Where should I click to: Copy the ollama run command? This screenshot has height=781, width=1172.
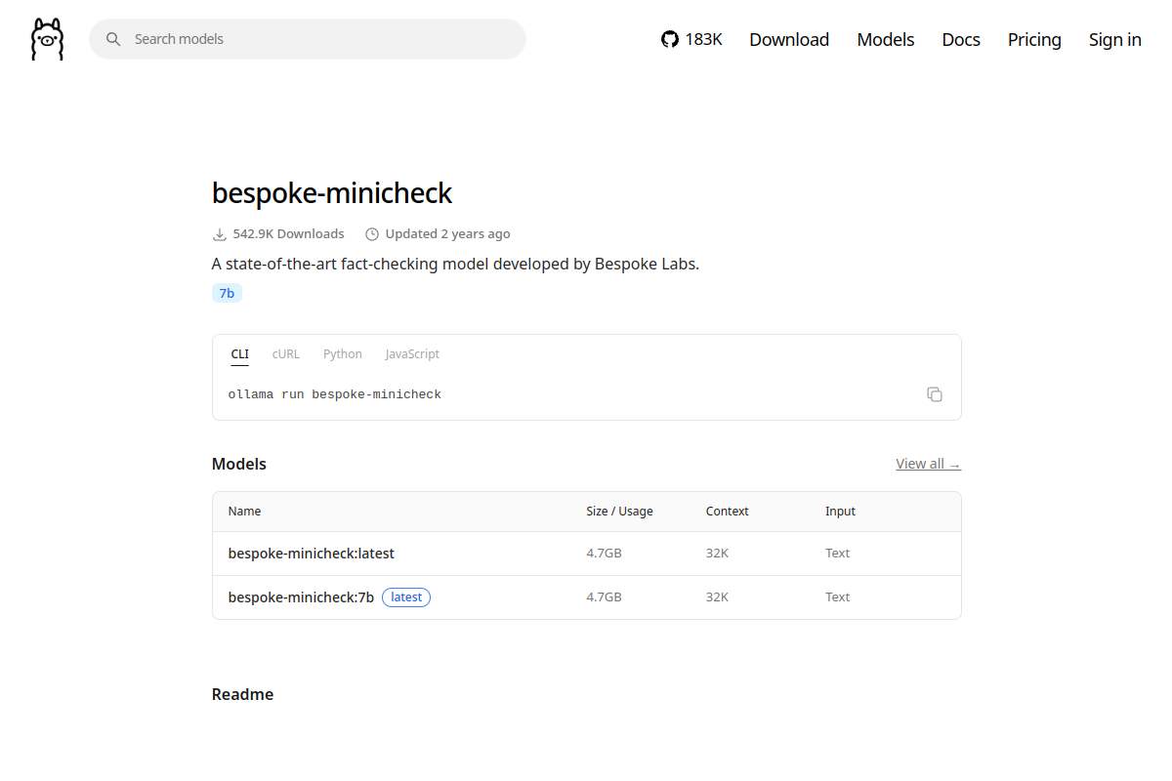coord(935,394)
